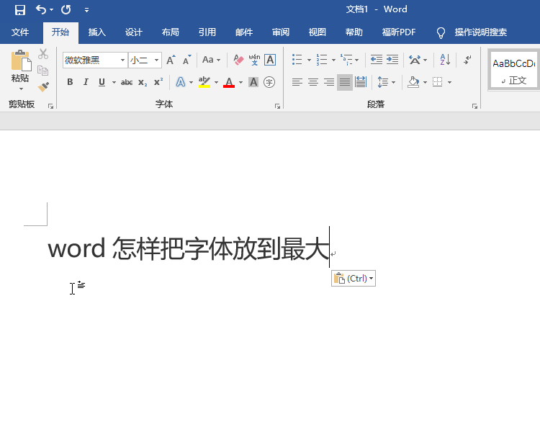Align text right

coord(329,82)
